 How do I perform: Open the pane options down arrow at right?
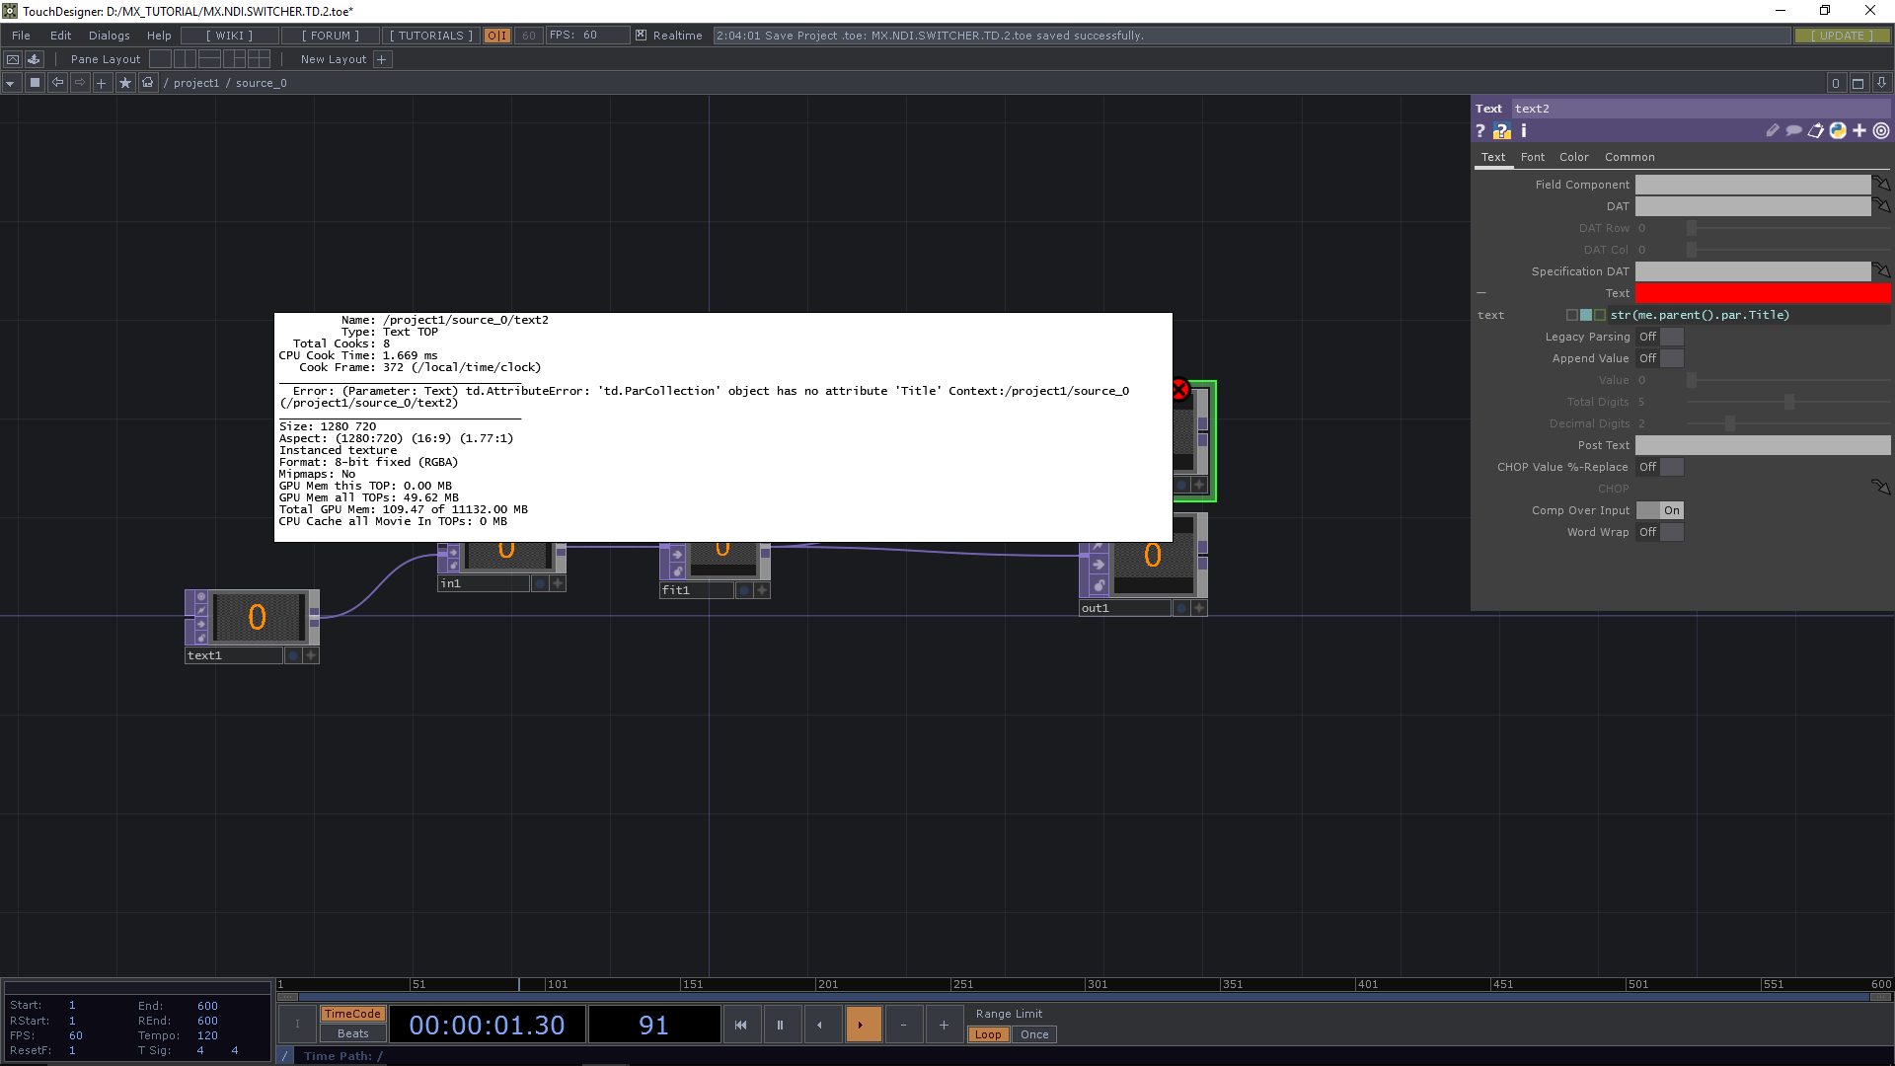click(1881, 83)
